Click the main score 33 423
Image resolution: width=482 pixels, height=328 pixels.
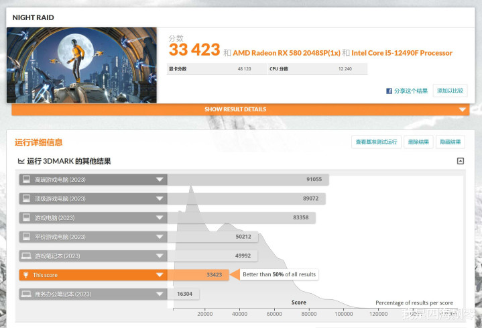(x=194, y=50)
